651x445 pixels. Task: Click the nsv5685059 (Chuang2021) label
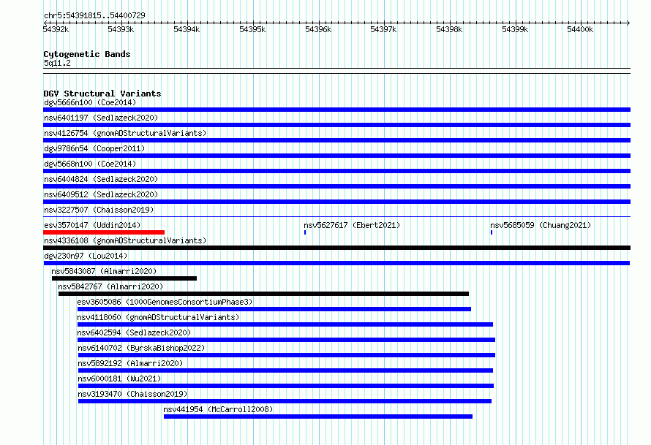(x=541, y=225)
